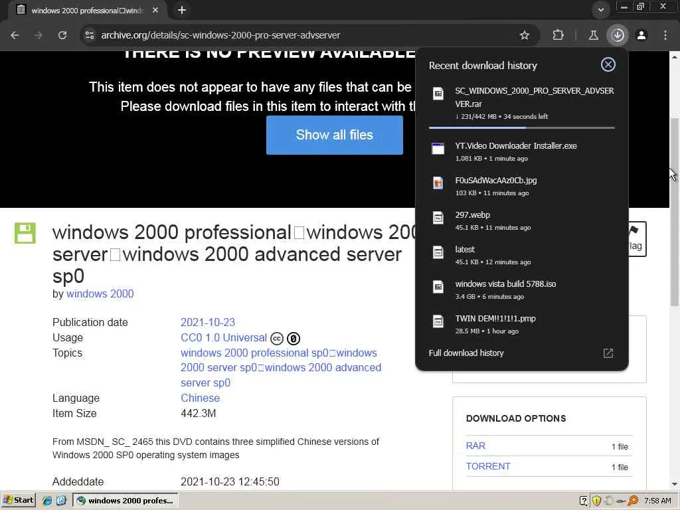Click the RAR archive file icon in downloads
This screenshot has height=510, width=680.
point(438,93)
